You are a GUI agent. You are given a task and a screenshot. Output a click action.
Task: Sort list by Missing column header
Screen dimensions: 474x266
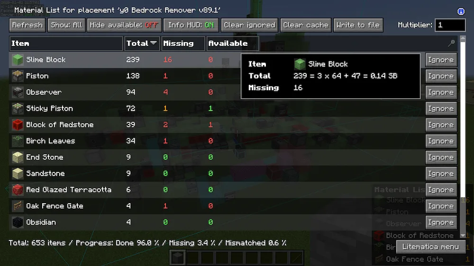[183, 43]
